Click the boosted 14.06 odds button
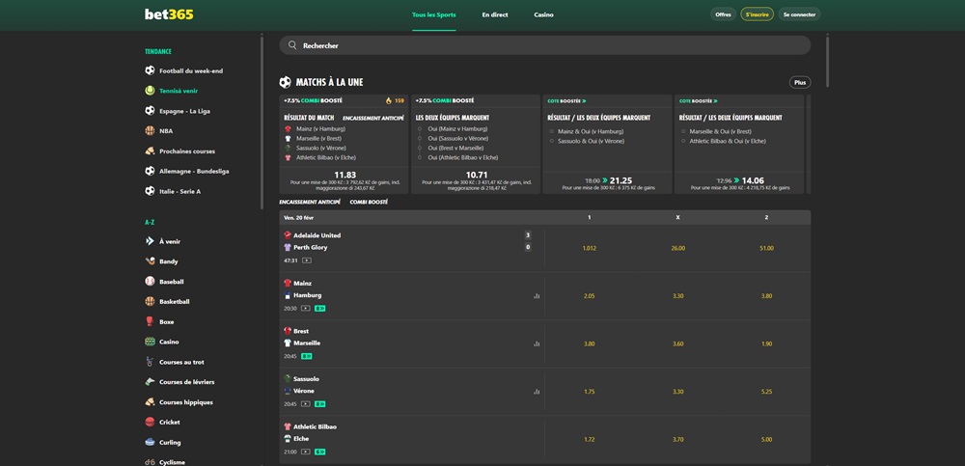Screen dimensions: 965x466 740,182
